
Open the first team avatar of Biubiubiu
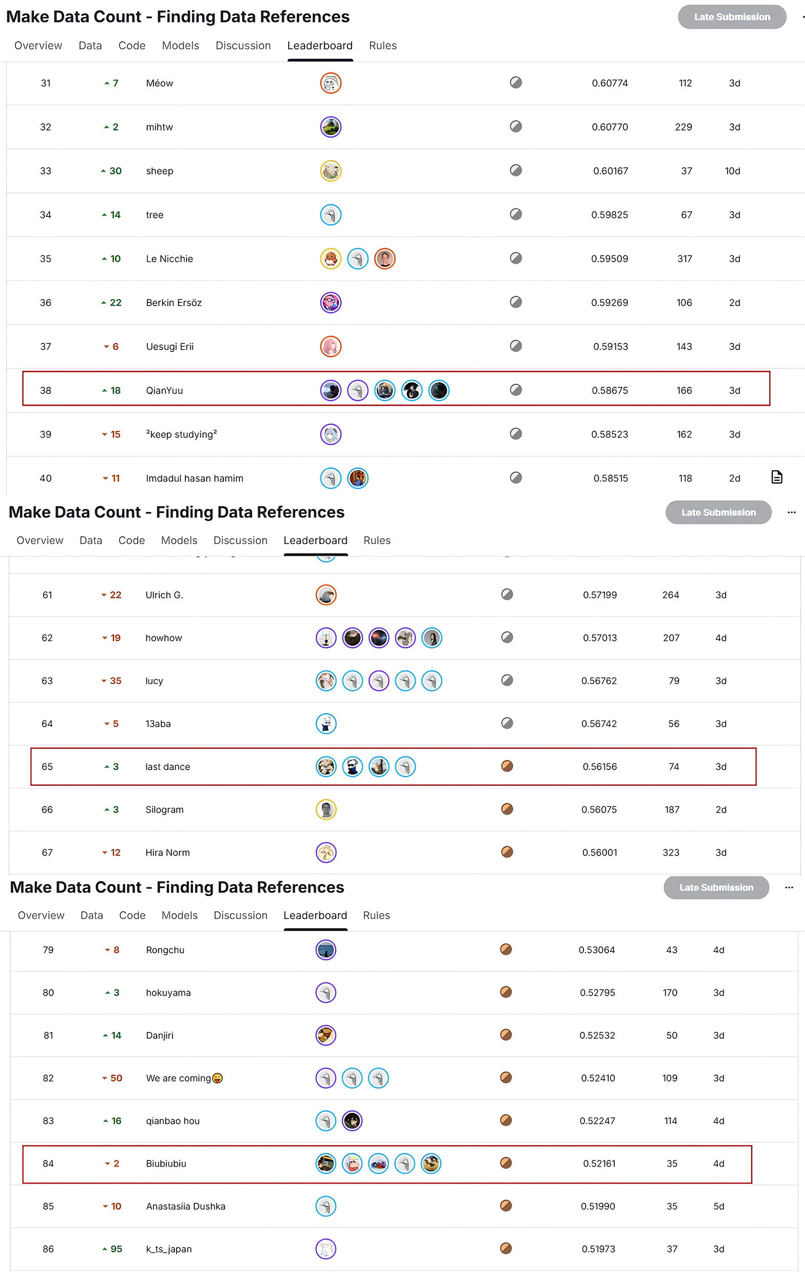[x=326, y=1163]
